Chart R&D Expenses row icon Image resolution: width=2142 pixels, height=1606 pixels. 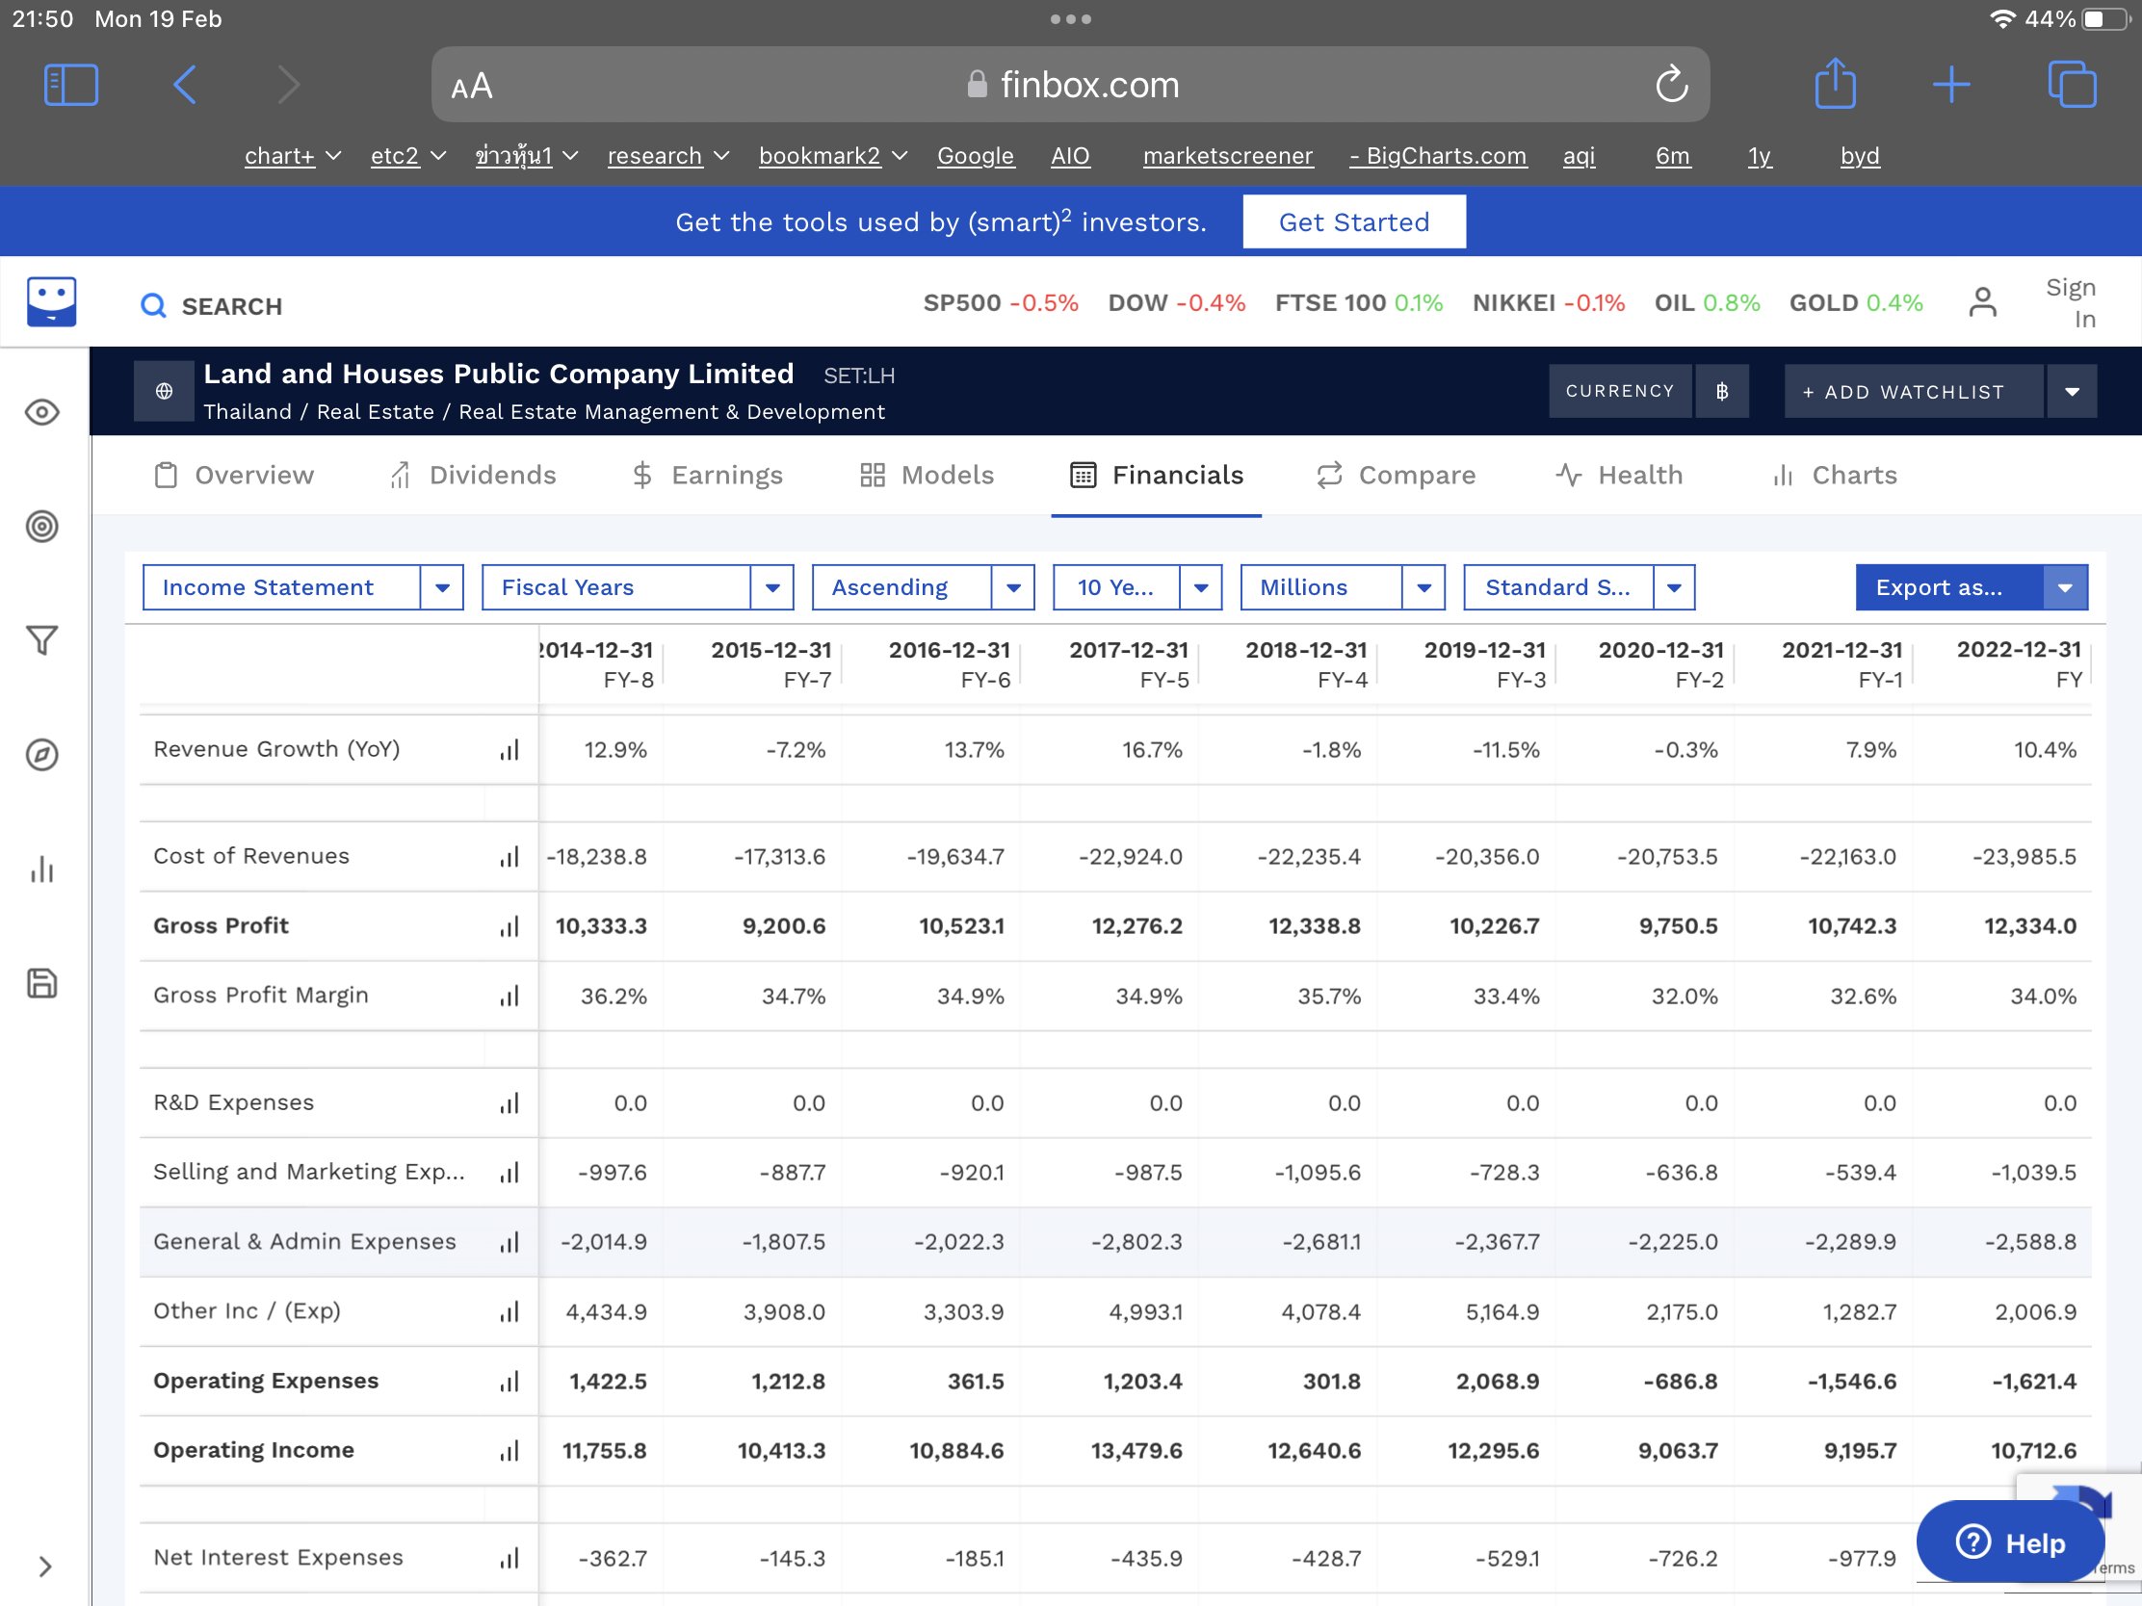coord(509,1103)
